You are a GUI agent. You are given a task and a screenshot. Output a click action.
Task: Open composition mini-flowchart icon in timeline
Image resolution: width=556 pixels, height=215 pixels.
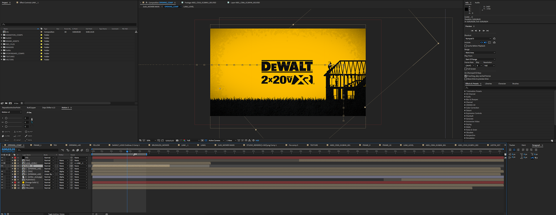62,150
